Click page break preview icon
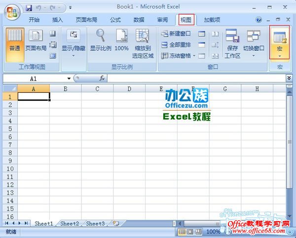Image resolution: width=296 pixels, height=238 pixels. pos(53,34)
